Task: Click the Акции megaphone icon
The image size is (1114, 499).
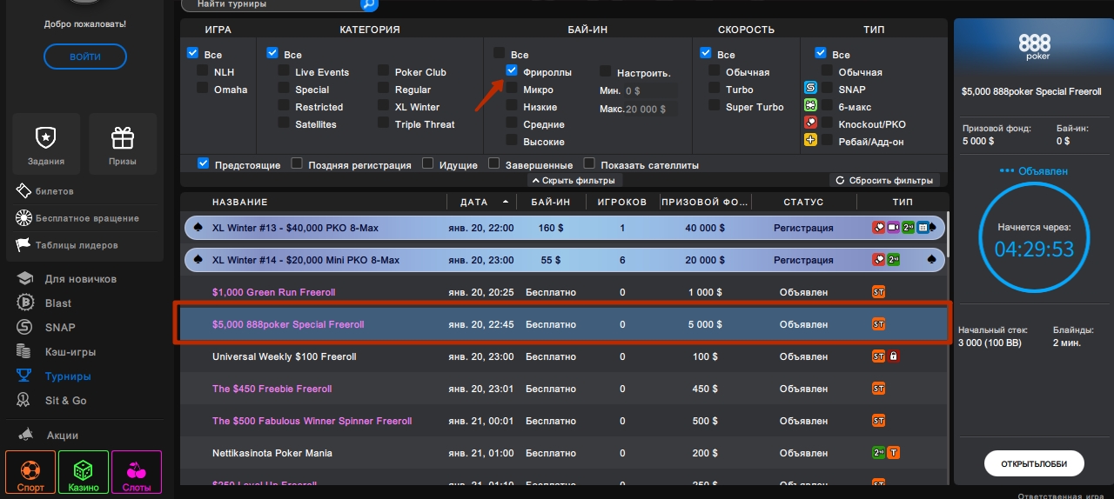Action: [28, 435]
